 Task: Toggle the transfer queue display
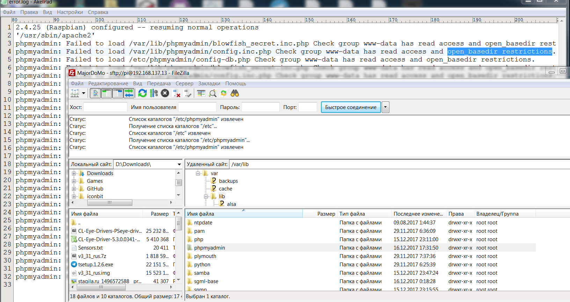[x=129, y=93]
